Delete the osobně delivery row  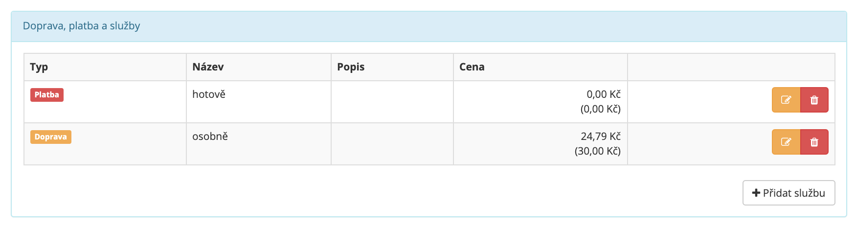point(814,142)
